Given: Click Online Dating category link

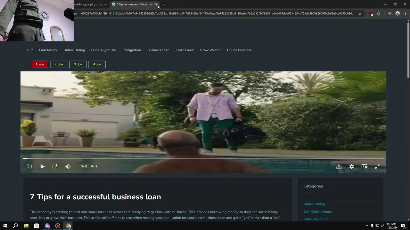Looking at the screenshot, I should point(314,204).
